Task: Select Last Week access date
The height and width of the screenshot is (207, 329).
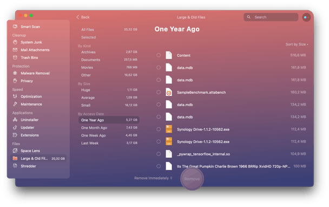Action: 109,143
